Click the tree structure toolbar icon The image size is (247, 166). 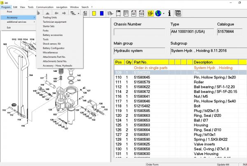tap(73, 13)
